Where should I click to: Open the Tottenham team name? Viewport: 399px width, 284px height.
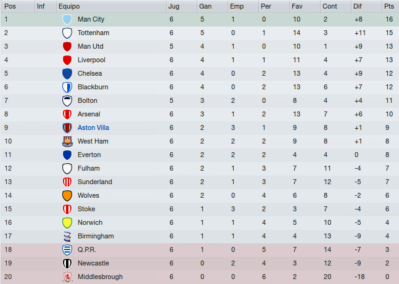(x=93, y=33)
